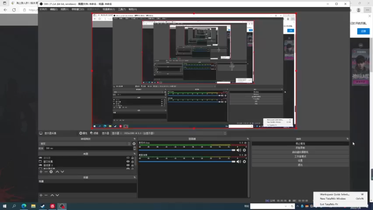Viewport: 373px width, 210px height.
Task: Open the 视图(V) menu
Action: coord(64,9)
